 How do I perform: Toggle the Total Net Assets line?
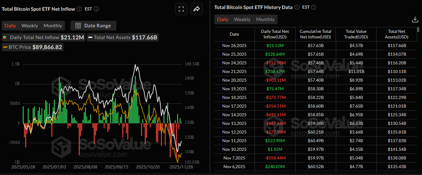pos(123,37)
